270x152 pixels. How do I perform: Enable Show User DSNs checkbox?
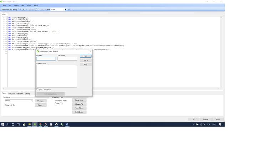point(37,89)
